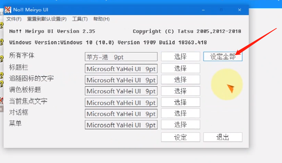
Task: Click the 退出 button
Action: coord(223,137)
